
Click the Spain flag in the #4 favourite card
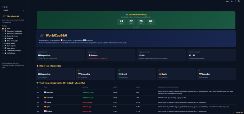coord(160,74)
